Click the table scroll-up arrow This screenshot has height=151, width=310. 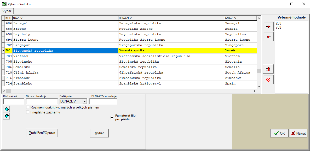pyautogui.click(x=259, y=18)
